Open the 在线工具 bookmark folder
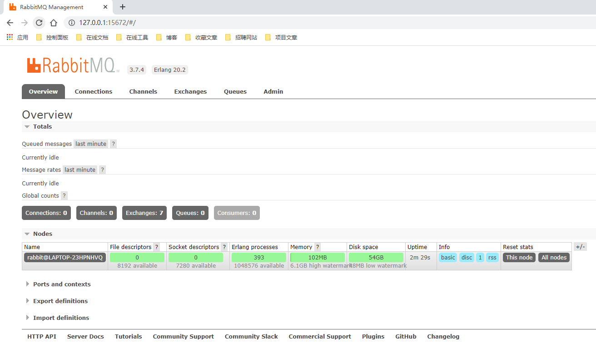This screenshot has width=596, height=344. point(132,37)
